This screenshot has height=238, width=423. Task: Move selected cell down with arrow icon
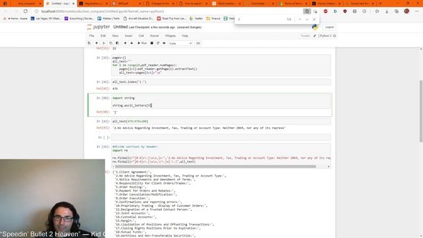point(132,43)
